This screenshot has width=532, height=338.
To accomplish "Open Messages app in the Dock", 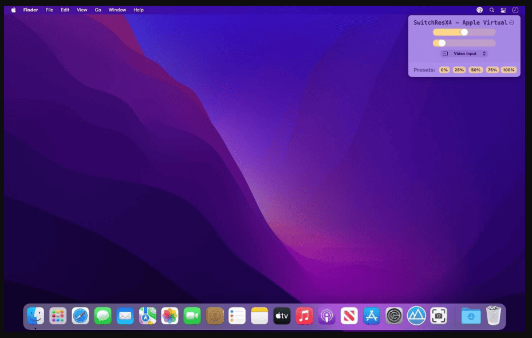I will [x=103, y=316].
